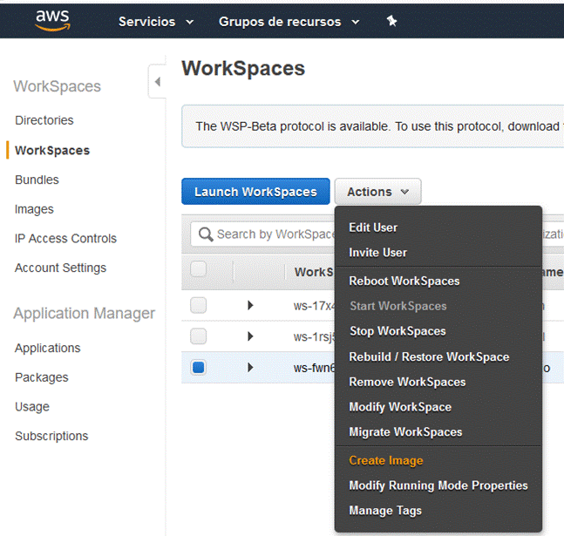Tick the select-all header checkbox
564x536 pixels.
198,268
